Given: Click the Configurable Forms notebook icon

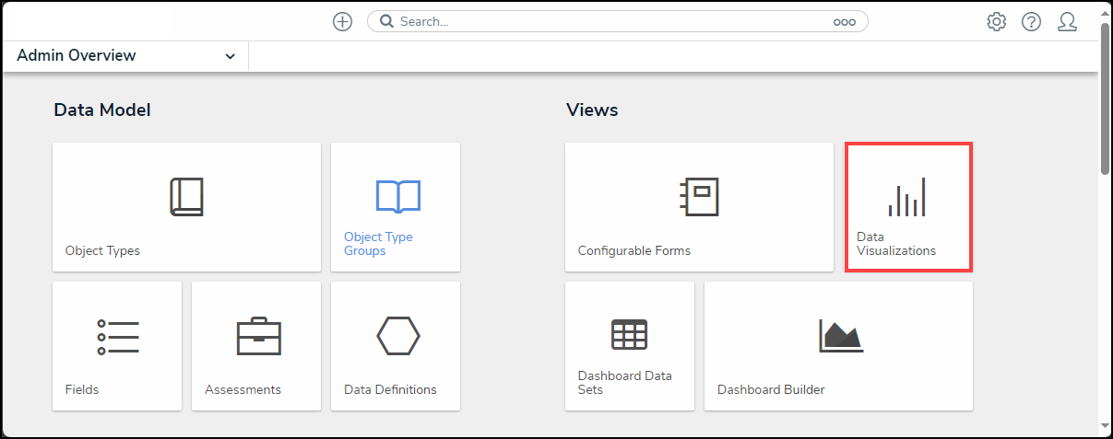Looking at the screenshot, I should click(x=698, y=197).
